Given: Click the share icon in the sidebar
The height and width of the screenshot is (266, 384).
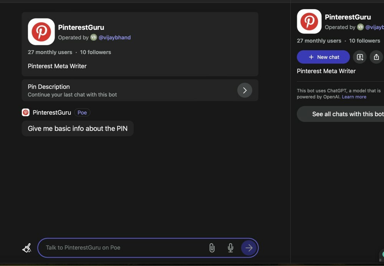Looking at the screenshot, I should 376,57.
